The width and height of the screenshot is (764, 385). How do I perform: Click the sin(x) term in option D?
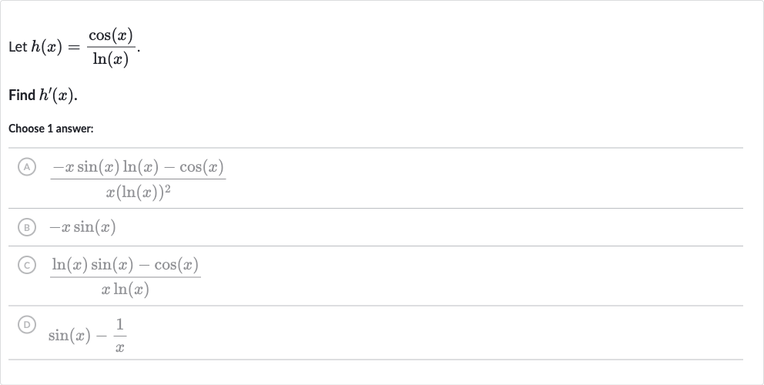tap(69, 335)
